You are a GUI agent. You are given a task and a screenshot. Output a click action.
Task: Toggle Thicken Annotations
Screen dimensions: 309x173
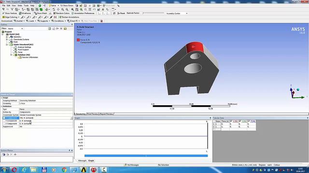(x=69, y=17)
